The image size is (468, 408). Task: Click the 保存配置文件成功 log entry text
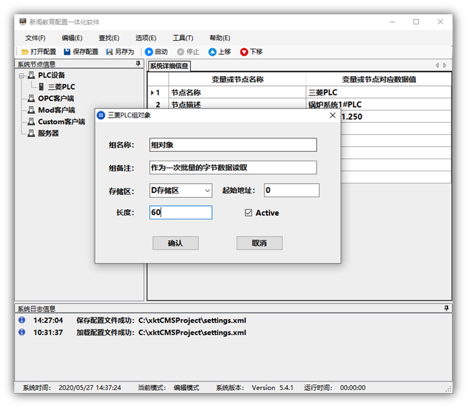161,321
